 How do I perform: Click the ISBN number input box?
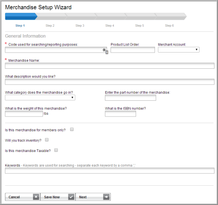pyautogui.click(x=120, y=114)
